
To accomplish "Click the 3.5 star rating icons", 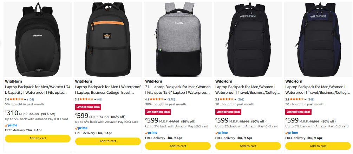I will [x=87, y=99].
